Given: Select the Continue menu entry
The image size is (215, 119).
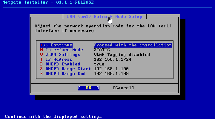Looking at the screenshot, I should (x=56, y=45).
